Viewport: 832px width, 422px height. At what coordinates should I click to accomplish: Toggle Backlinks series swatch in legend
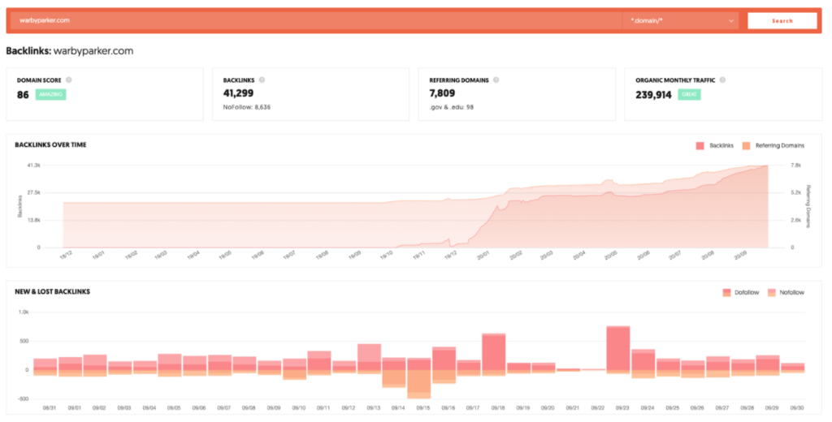(x=700, y=146)
